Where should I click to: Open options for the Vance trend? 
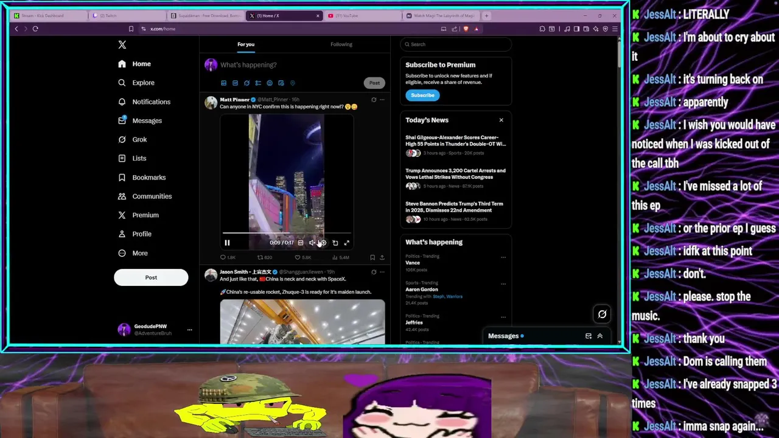(x=503, y=257)
